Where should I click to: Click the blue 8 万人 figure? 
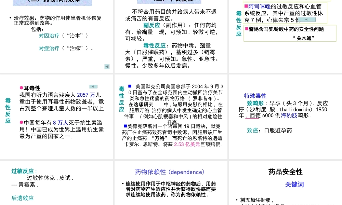tap(61, 123)
